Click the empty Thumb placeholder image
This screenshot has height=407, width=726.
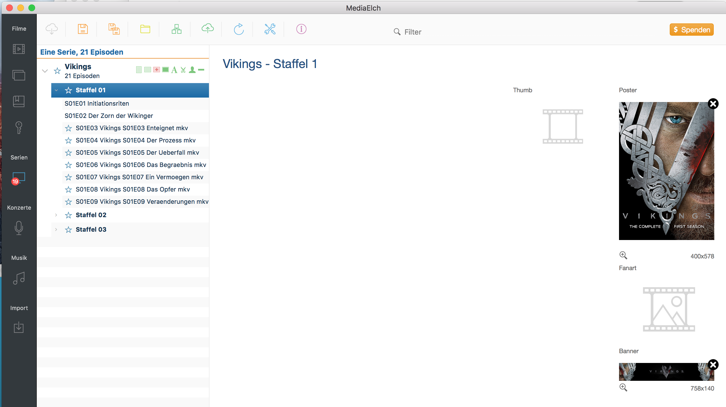tap(562, 126)
